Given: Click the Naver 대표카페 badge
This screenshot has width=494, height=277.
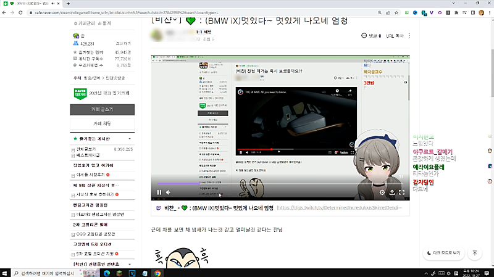Looking at the screenshot, I should click(x=80, y=94).
